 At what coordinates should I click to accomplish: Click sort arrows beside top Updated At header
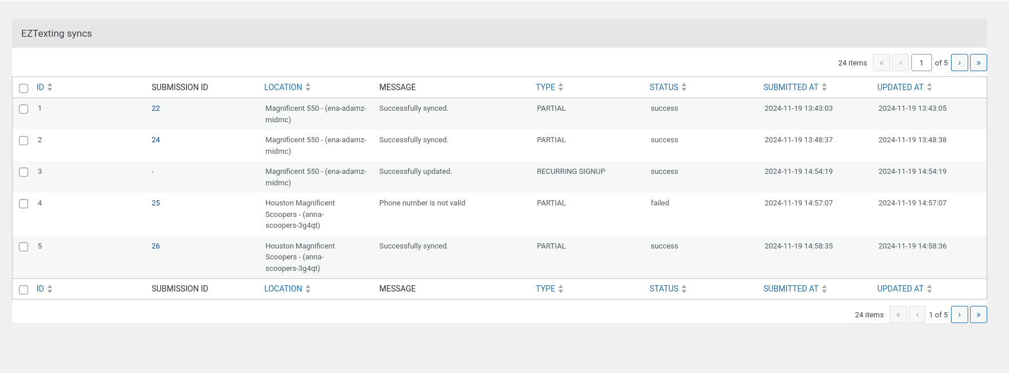[x=929, y=87]
